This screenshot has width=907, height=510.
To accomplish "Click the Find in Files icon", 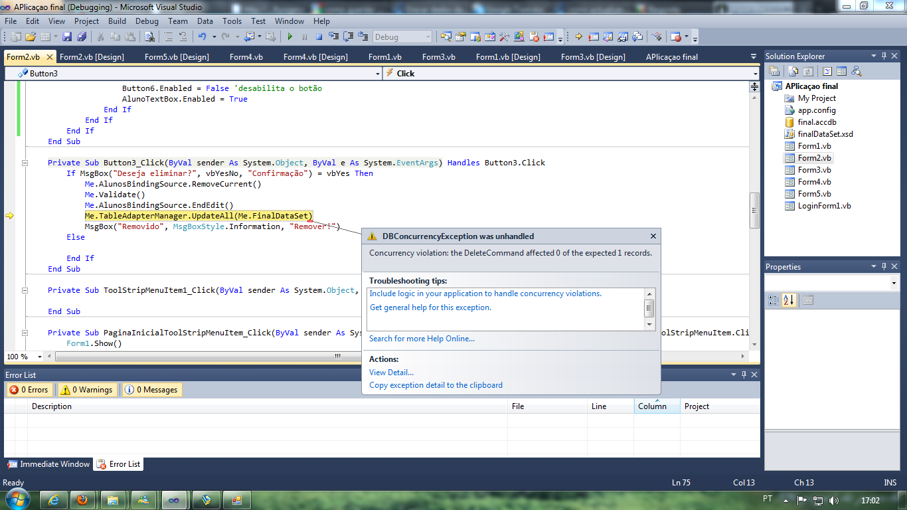I will click(x=150, y=37).
